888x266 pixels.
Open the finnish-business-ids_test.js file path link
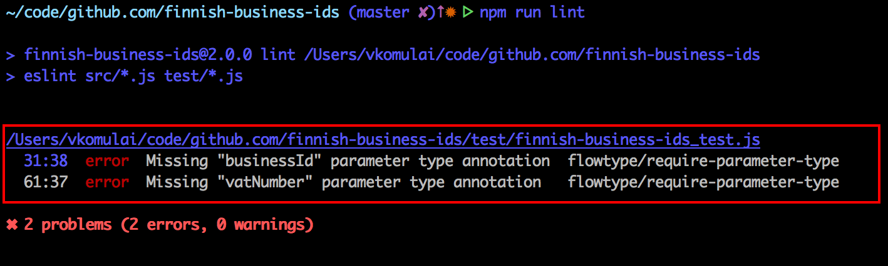click(x=383, y=139)
